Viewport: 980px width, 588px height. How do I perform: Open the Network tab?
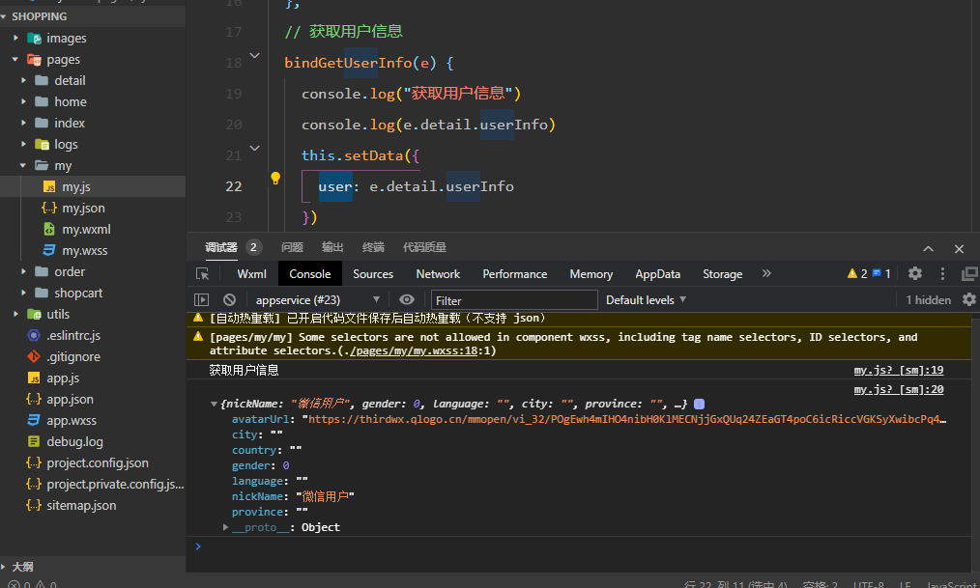438,274
